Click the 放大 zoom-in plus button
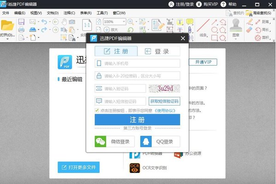The width and height of the screenshot is (276, 184). [x=110, y=30]
